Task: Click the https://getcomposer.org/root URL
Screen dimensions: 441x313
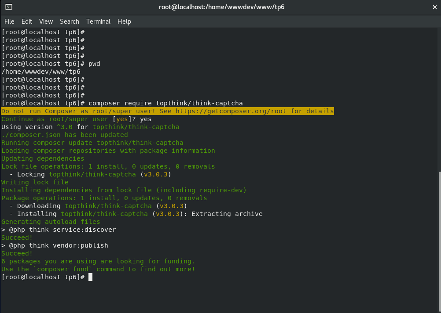Action: [231, 111]
